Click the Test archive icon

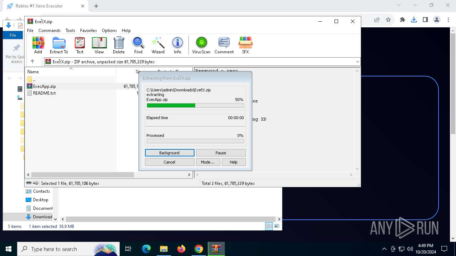click(x=80, y=45)
